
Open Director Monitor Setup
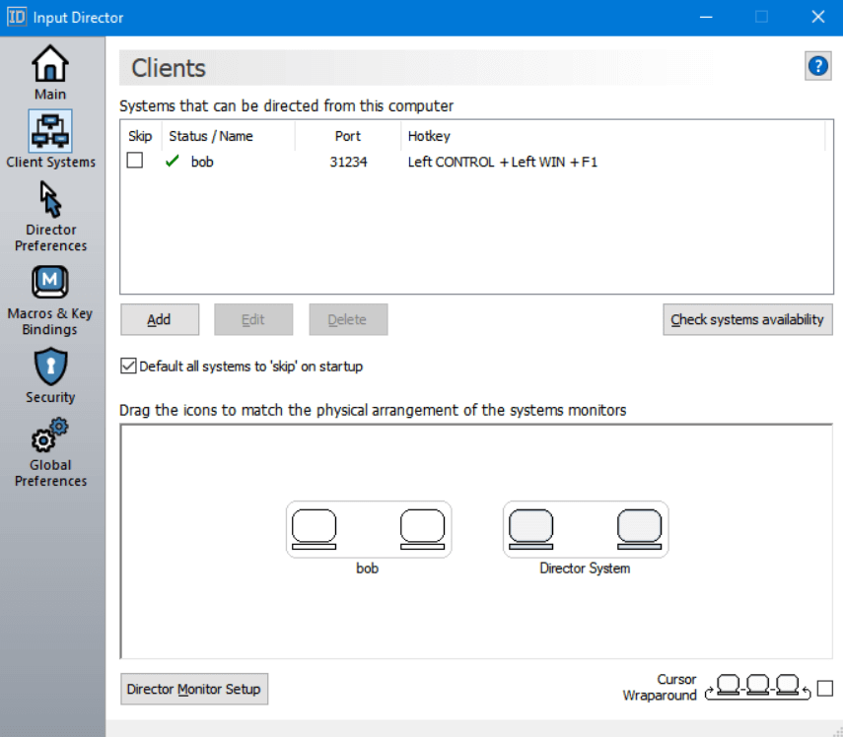(193, 689)
